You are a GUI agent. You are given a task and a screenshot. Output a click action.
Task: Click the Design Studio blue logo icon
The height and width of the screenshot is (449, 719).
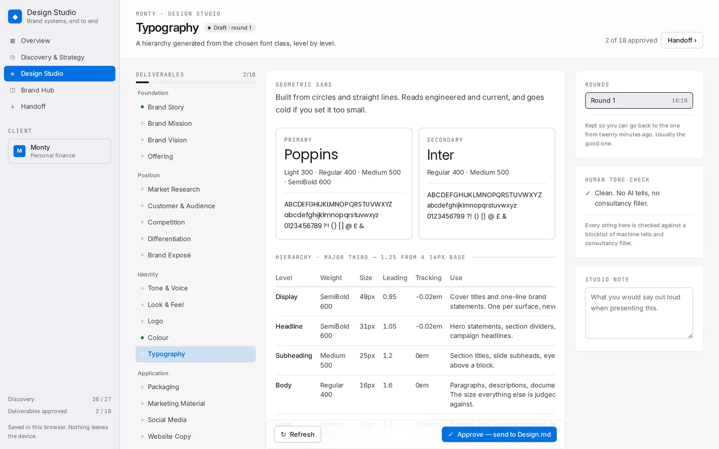(x=15, y=17)
